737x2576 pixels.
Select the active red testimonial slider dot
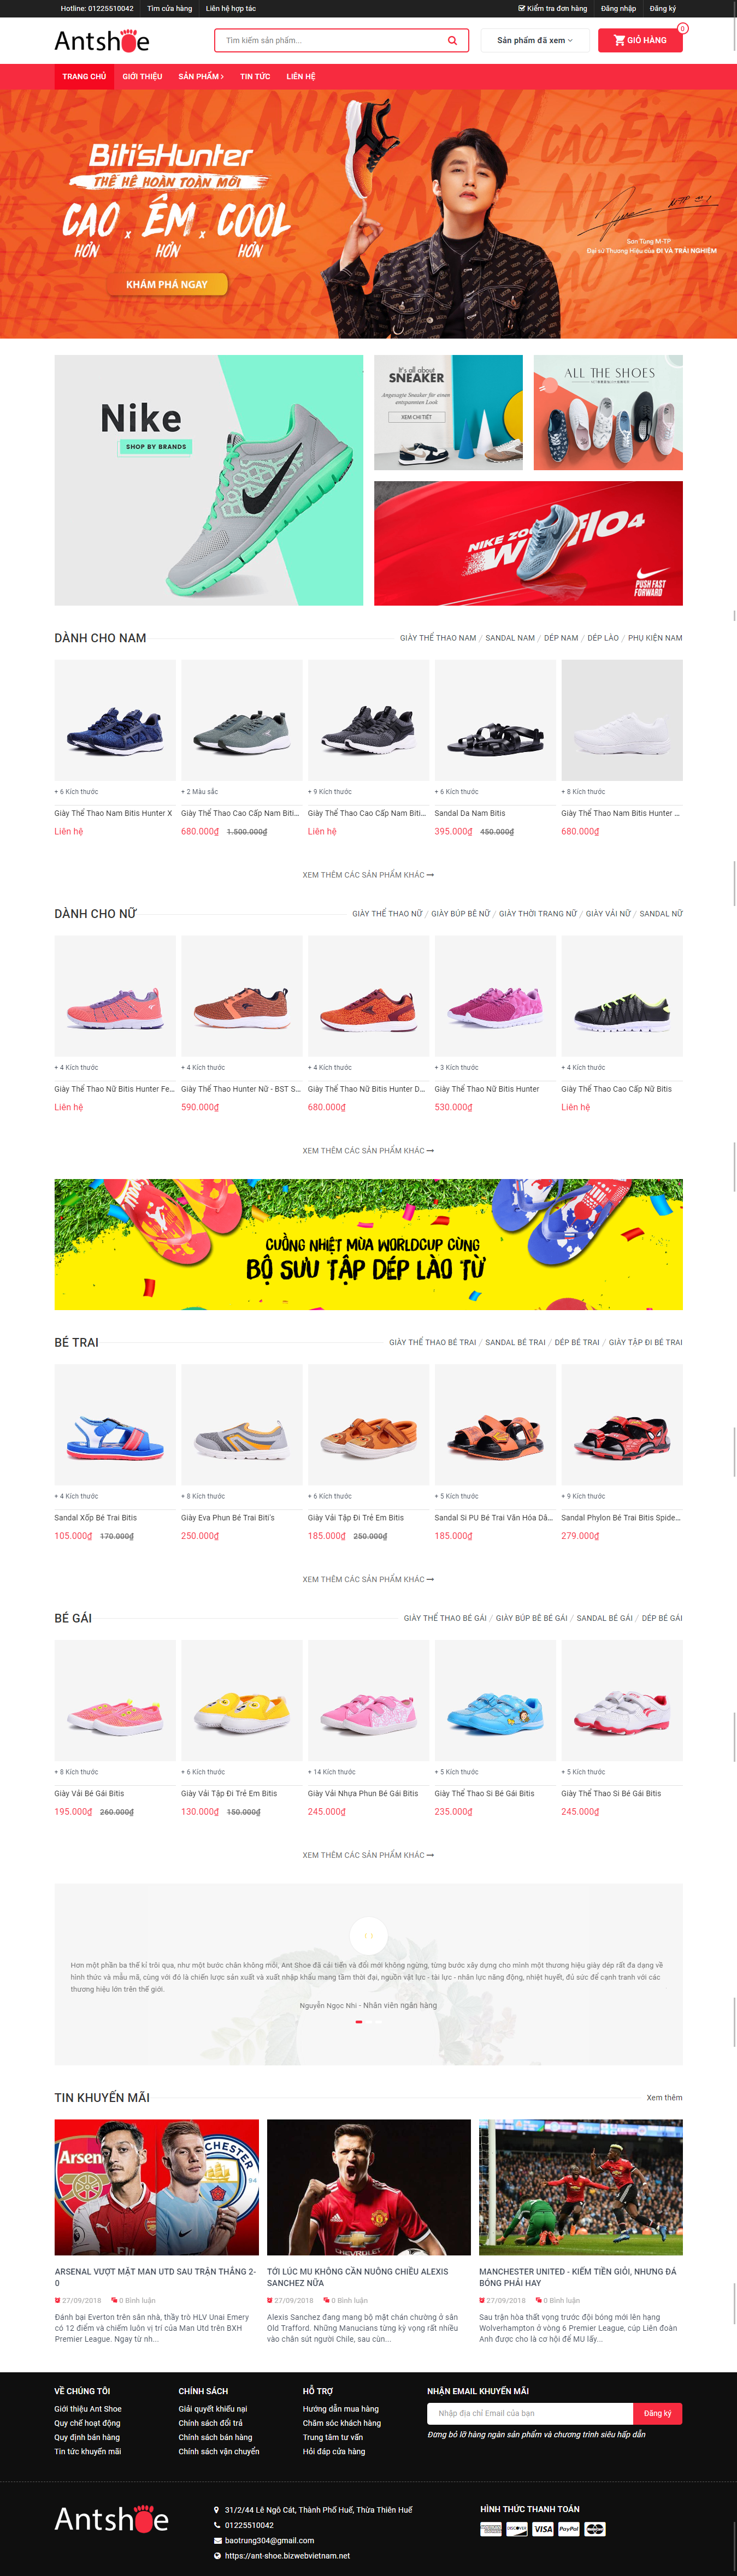pyautogui.click(x=359, y=2022)
